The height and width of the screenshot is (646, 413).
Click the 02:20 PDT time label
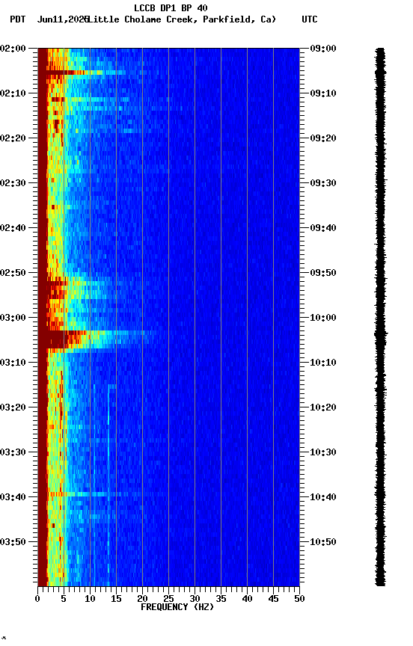click(x=13, y=138)
